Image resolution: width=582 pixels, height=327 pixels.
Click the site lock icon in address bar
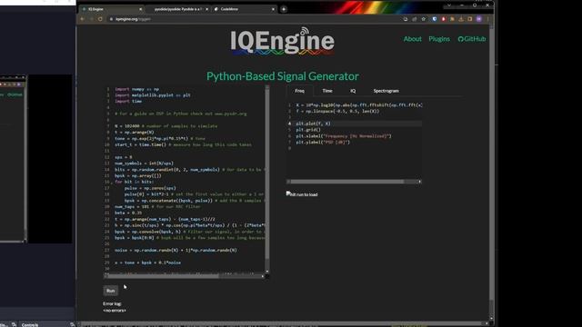pyautogui.click(x=111, y=19)
